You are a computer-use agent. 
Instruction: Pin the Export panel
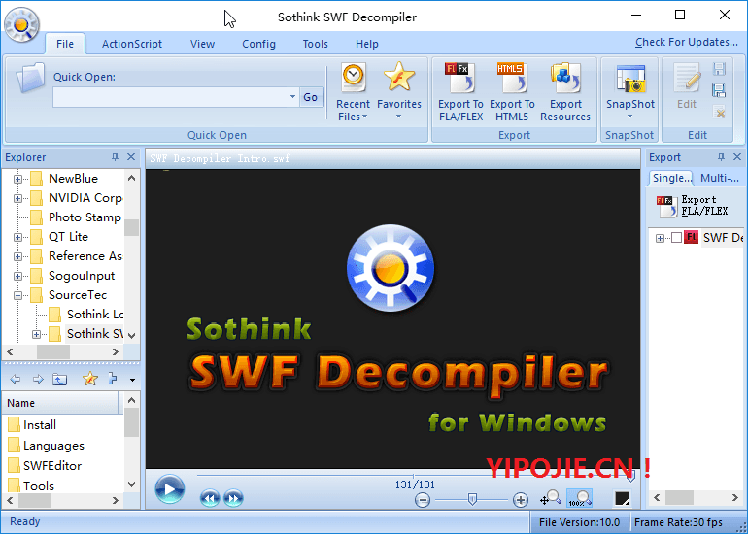tap(721, 157)
